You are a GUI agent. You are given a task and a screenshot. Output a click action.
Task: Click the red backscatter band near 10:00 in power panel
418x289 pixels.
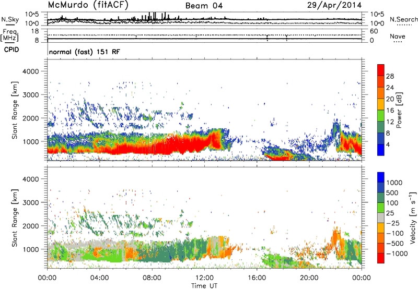(x=179, y=143)
